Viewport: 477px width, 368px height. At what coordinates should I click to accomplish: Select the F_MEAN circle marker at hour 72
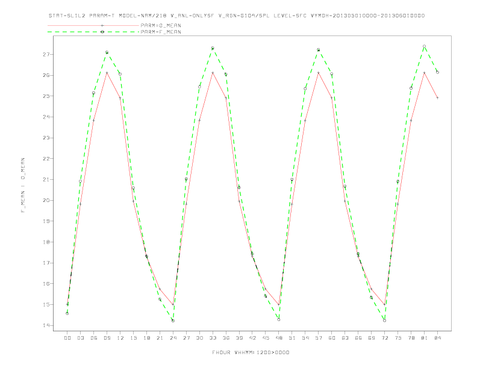pos(384,320)
